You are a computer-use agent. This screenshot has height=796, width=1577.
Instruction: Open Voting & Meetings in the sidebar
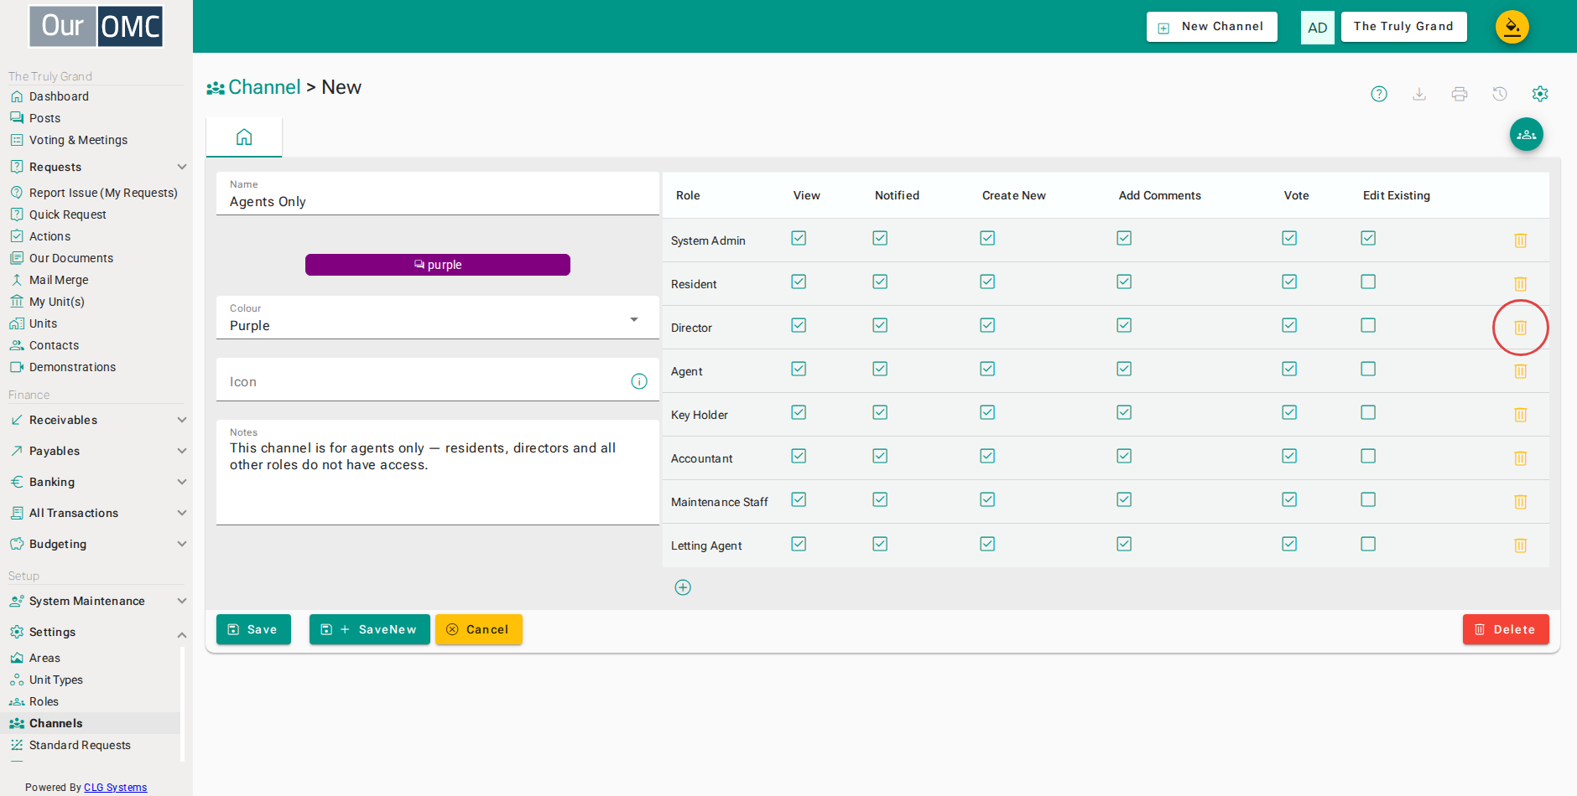78,140
